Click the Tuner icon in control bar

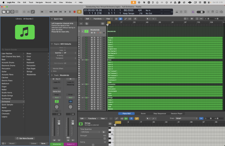tap(177, 12)
